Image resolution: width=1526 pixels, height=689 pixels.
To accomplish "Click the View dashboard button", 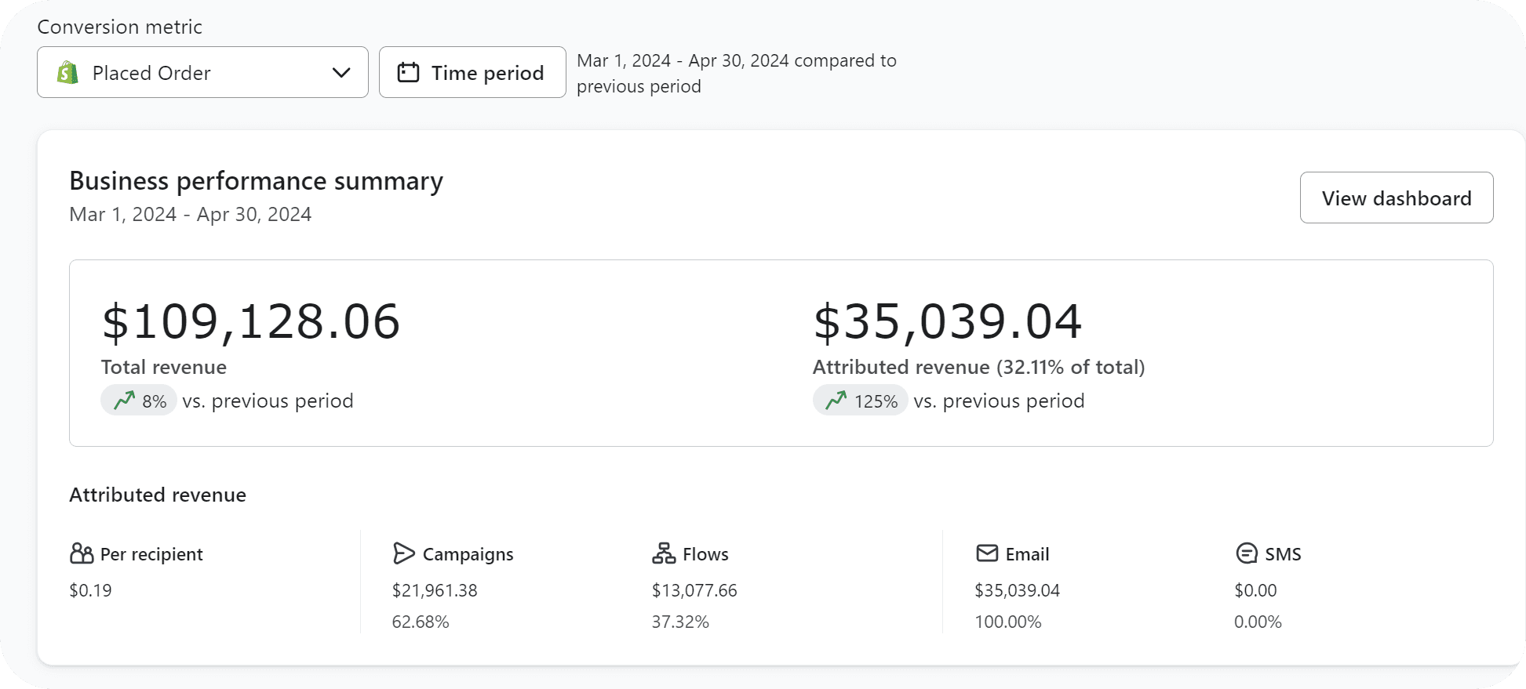I will 1396,198.
